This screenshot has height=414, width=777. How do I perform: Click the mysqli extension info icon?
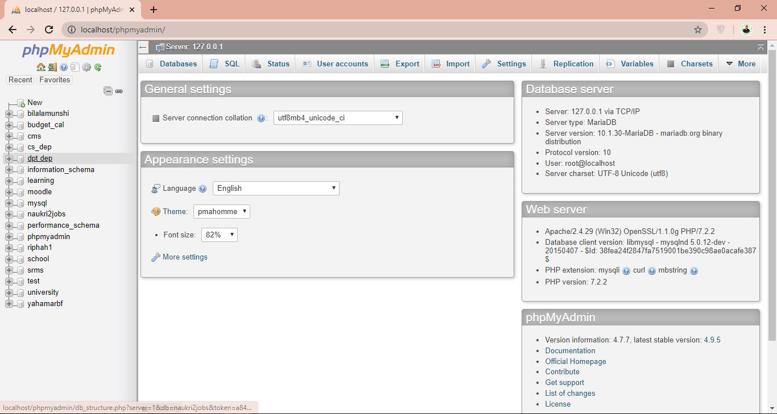click(x=626, y=271)
